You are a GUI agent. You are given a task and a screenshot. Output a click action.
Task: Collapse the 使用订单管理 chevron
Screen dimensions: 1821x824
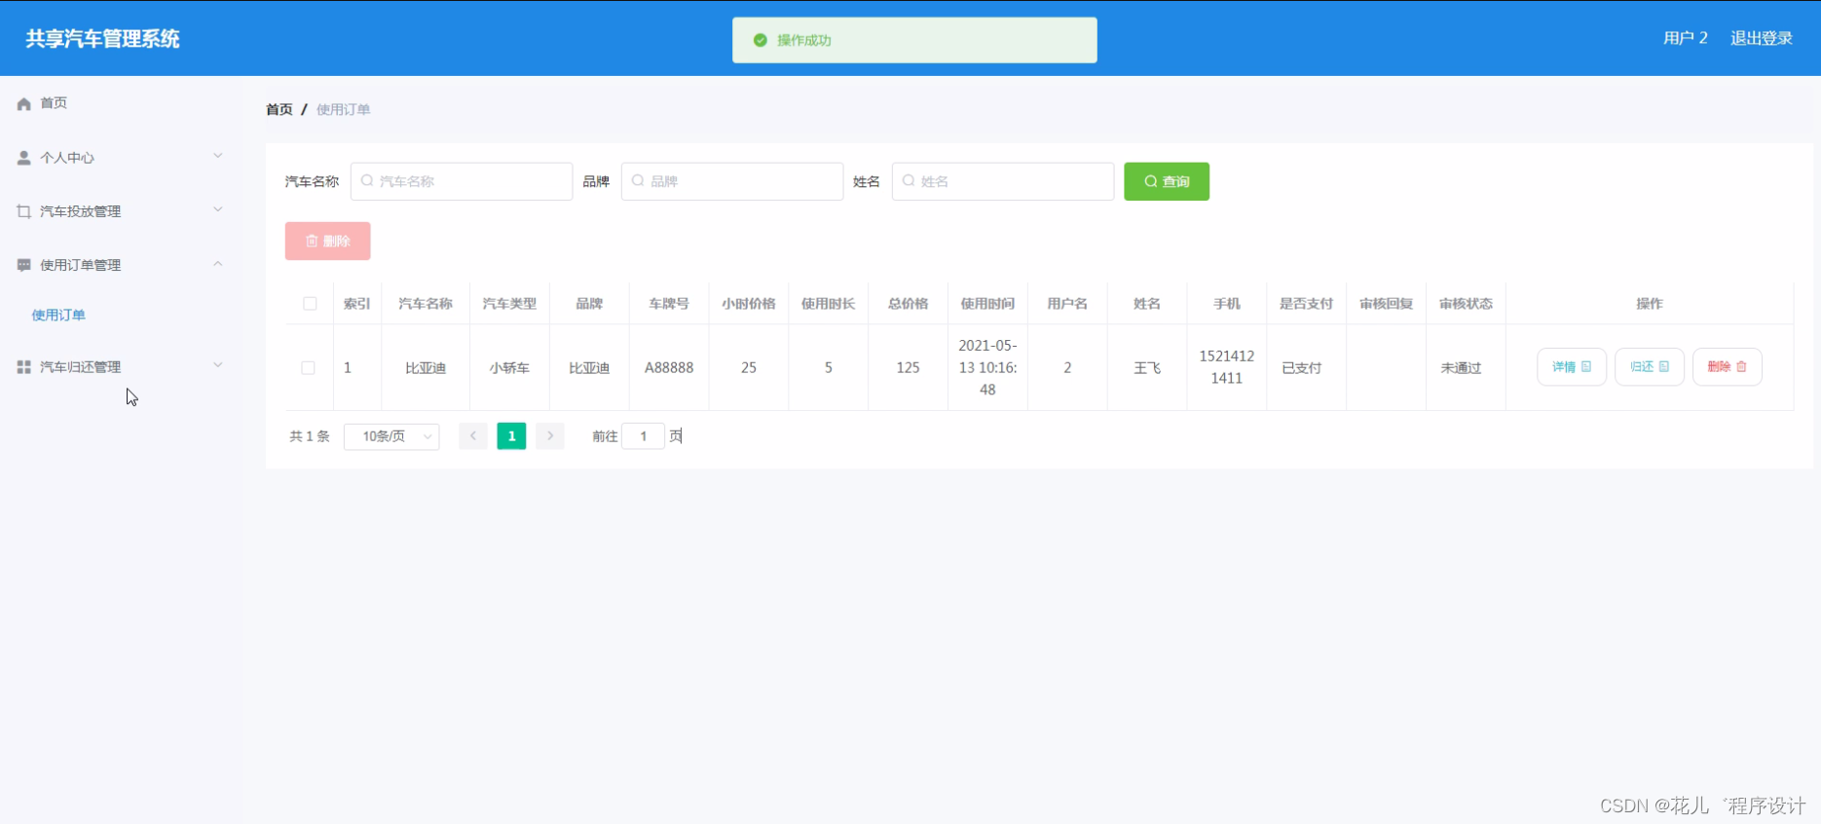point(218,264)
